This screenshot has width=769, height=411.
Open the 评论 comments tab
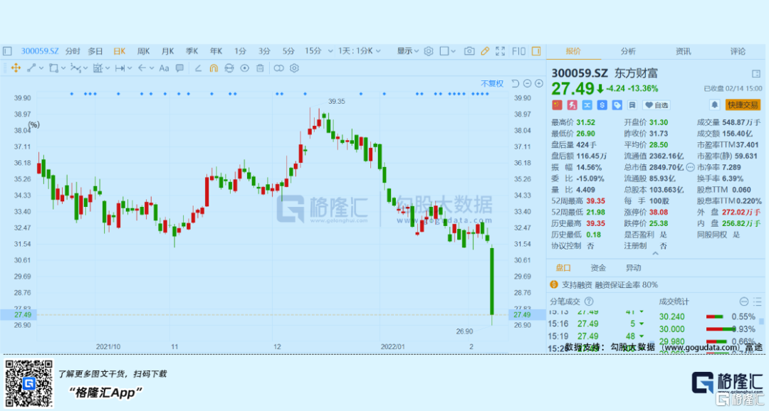point(738,51)
